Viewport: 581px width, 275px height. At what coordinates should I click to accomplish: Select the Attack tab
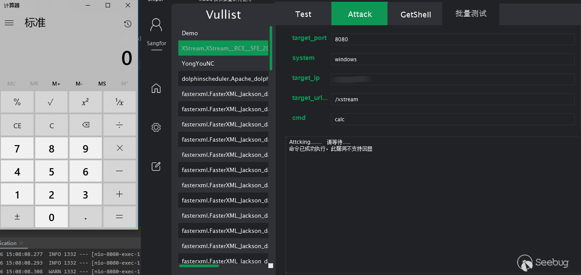click(x=360, y=14)
